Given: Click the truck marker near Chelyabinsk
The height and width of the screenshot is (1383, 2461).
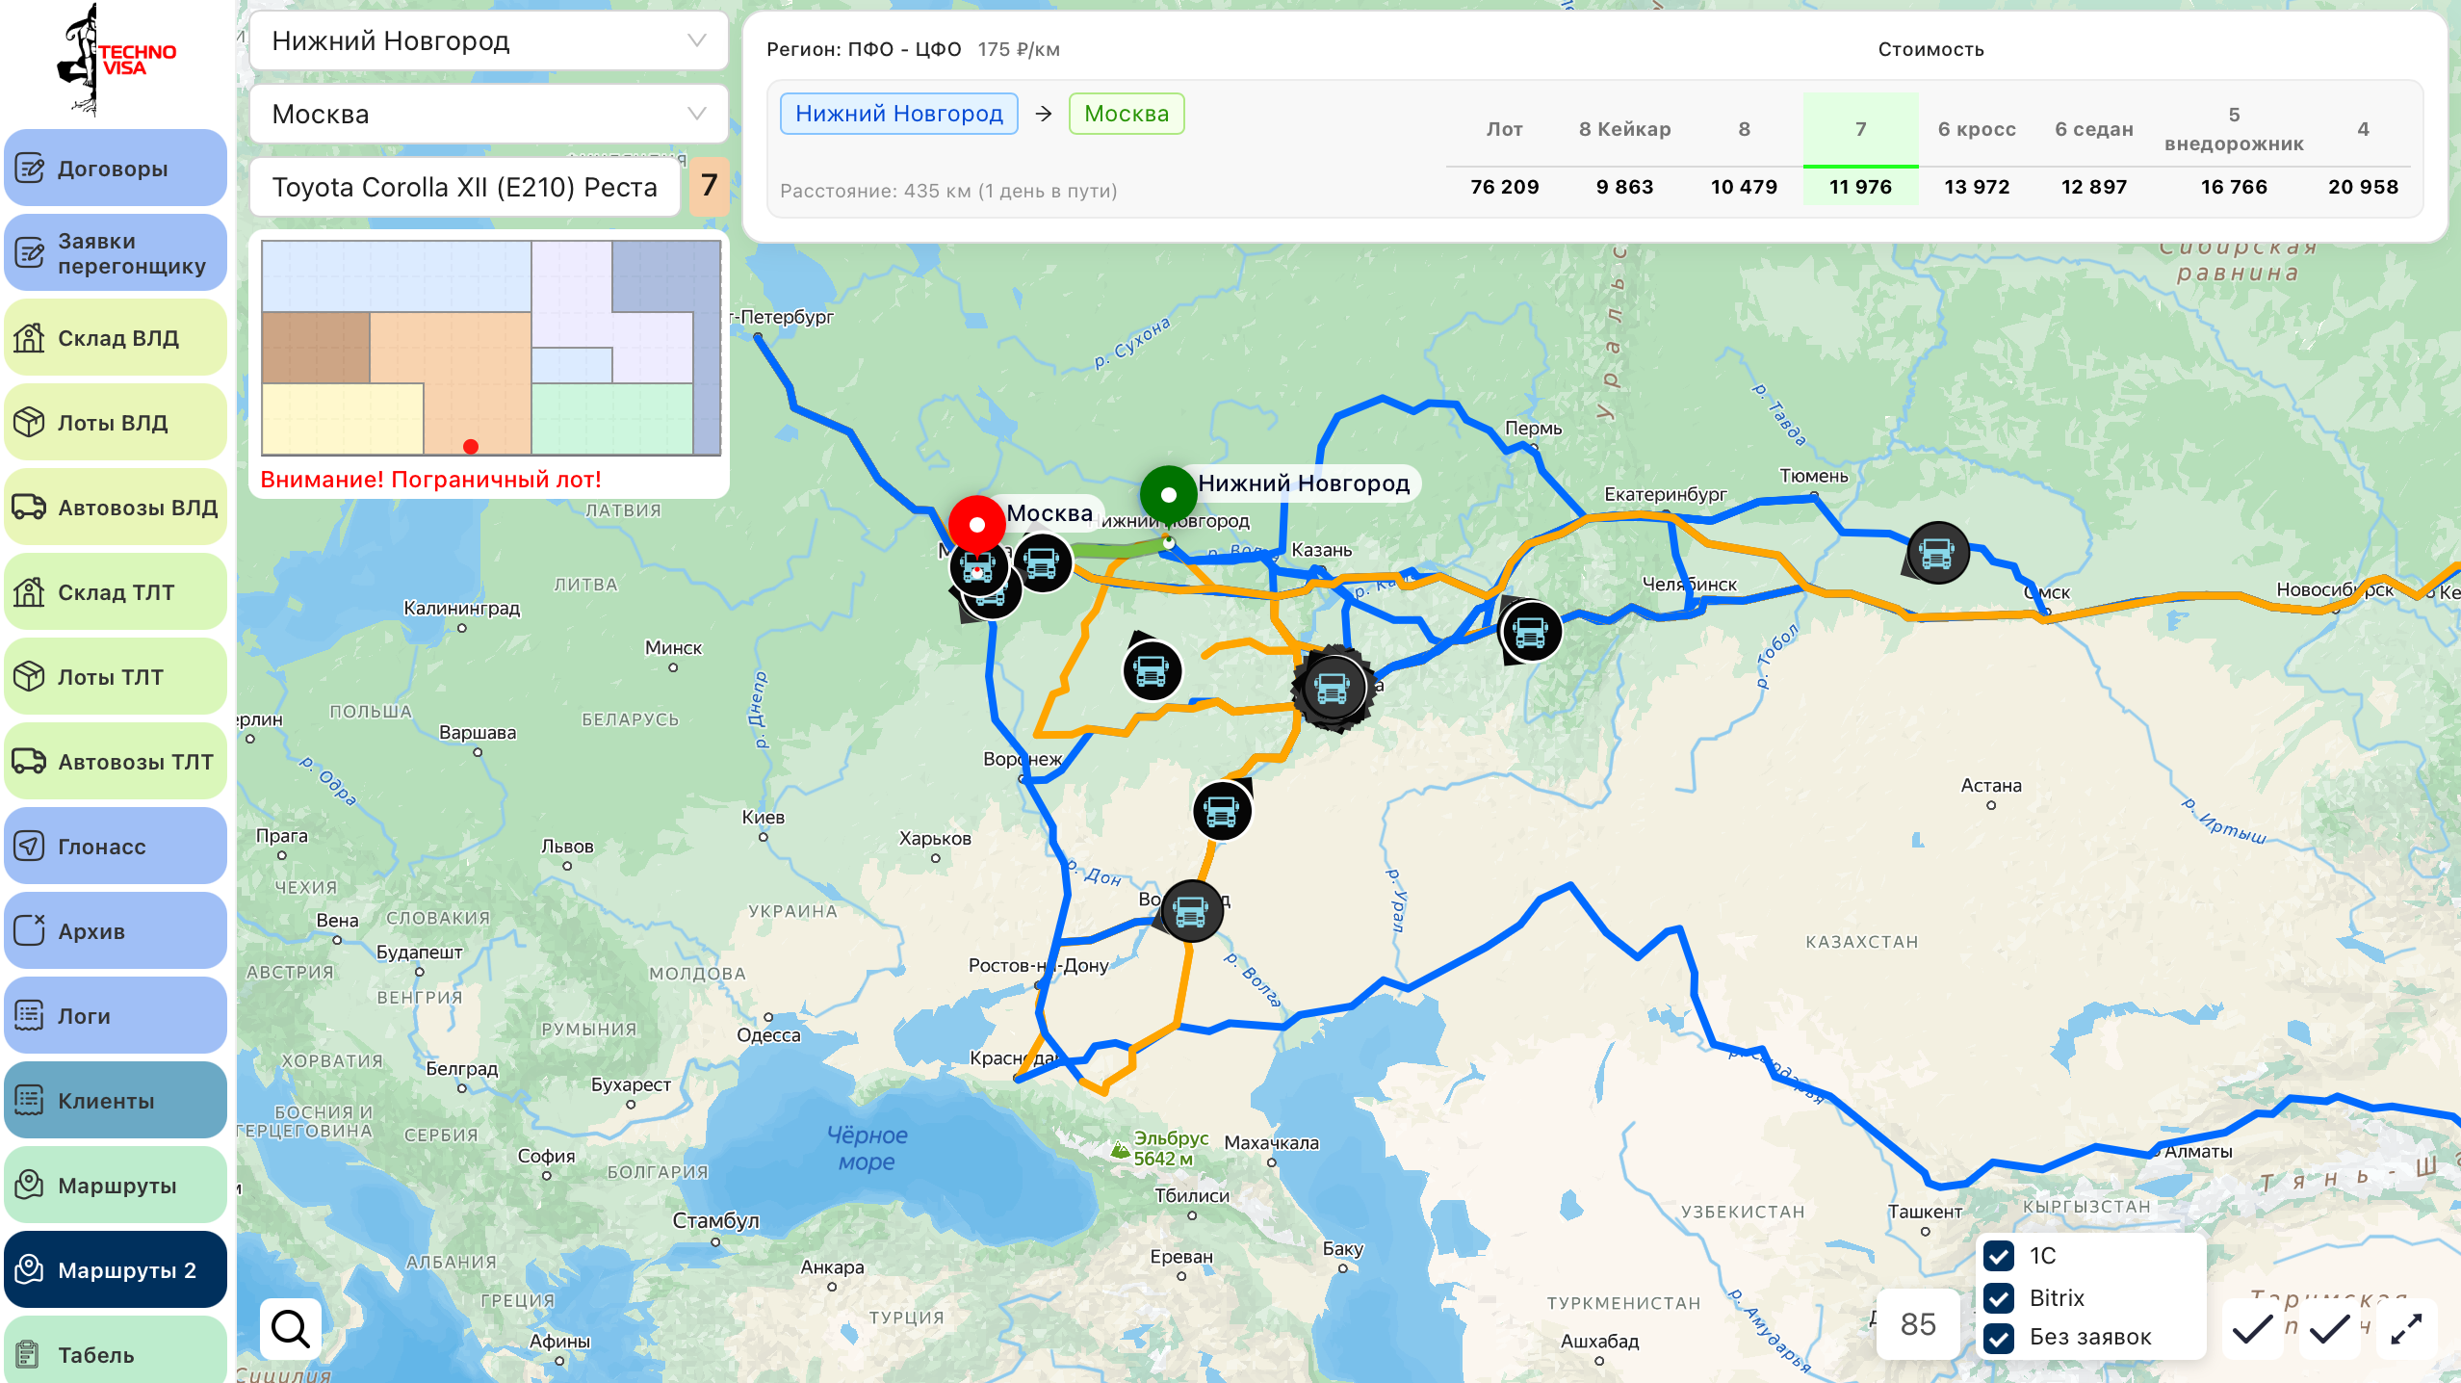Looking at the screenshot, I should click(1530, 632).
